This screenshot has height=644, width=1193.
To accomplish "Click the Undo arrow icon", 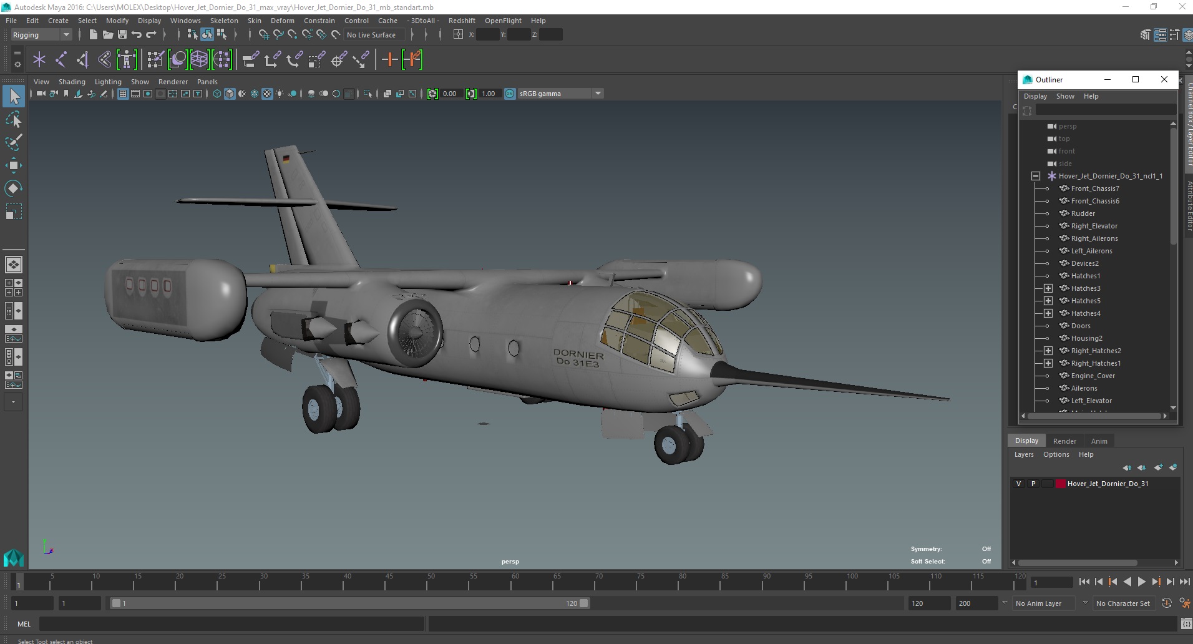I will [137, 35].
